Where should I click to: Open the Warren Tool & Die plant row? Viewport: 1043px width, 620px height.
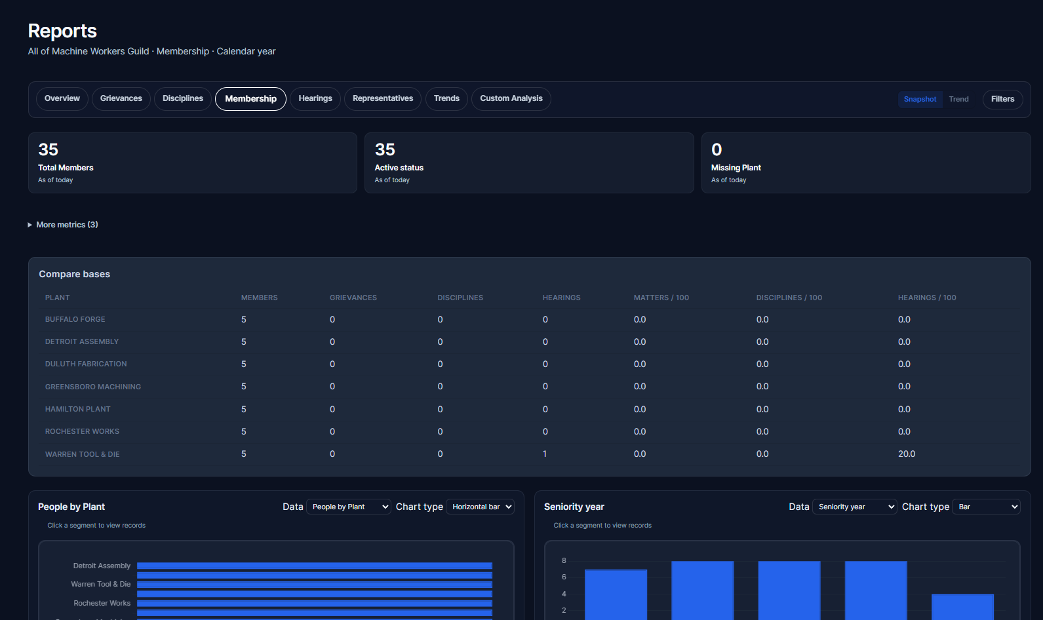coord(529,454)
